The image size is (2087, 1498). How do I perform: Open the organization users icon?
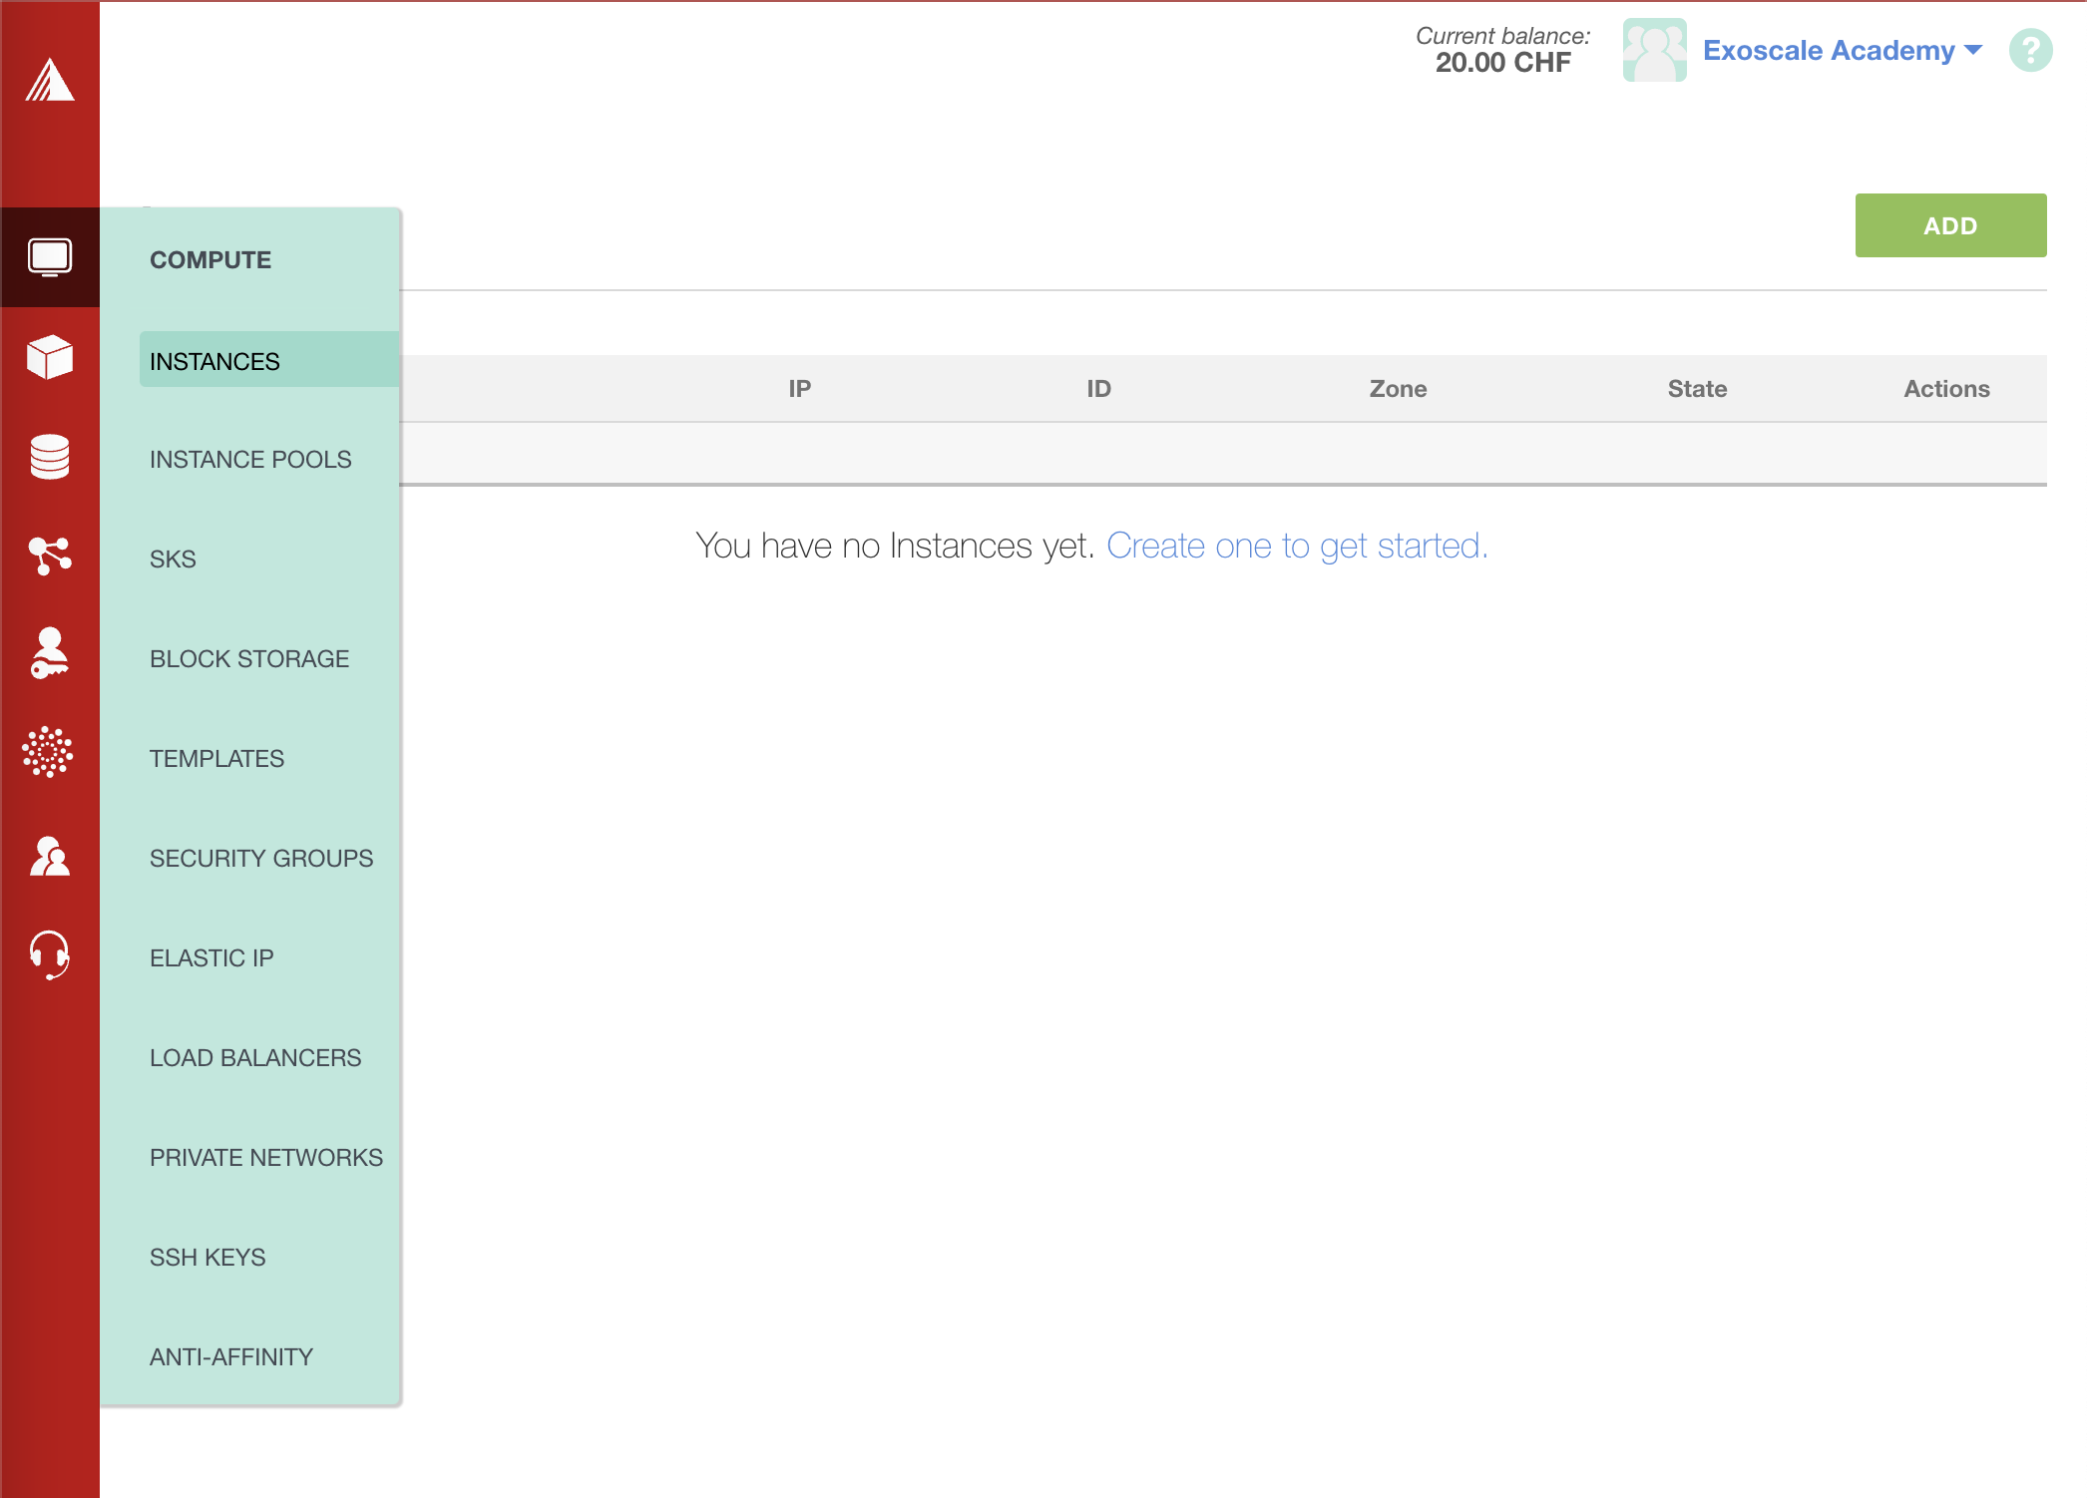(x=50, y=856)
